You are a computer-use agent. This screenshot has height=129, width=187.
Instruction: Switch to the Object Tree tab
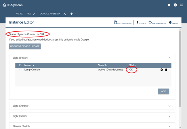click(x=24, y=14)
